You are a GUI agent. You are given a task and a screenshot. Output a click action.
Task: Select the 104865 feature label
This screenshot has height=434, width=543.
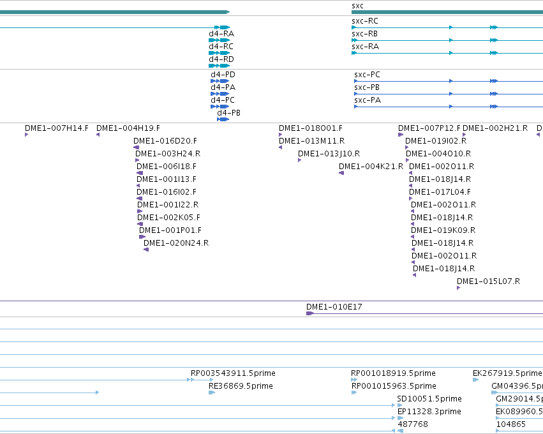(511, 424)
